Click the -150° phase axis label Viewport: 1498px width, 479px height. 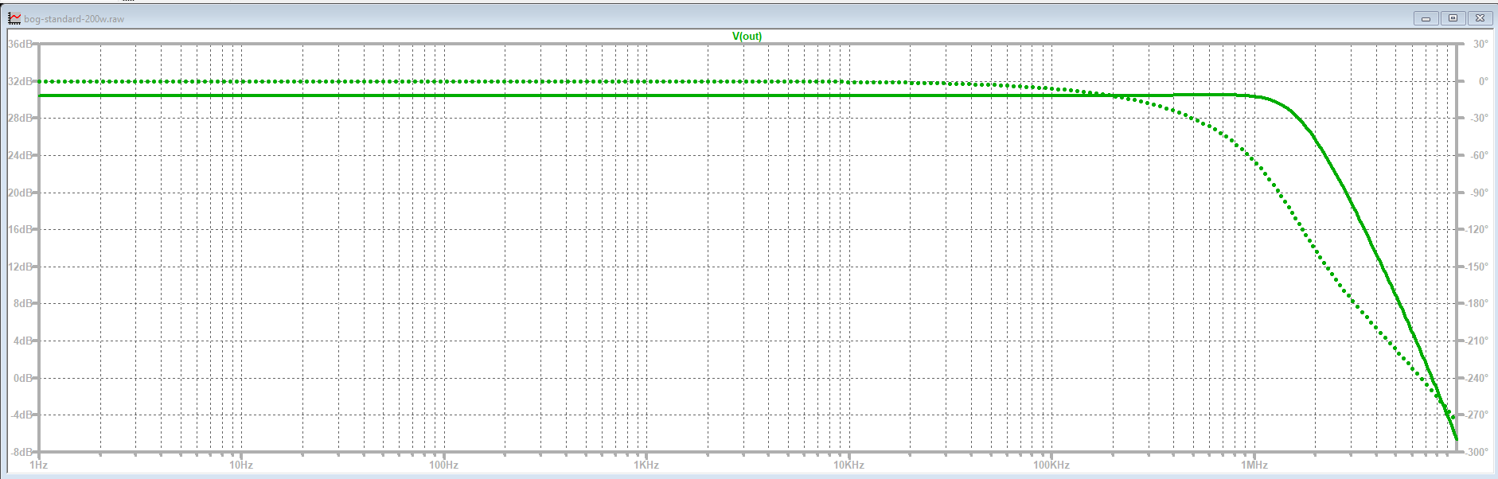coord(1477,267)
